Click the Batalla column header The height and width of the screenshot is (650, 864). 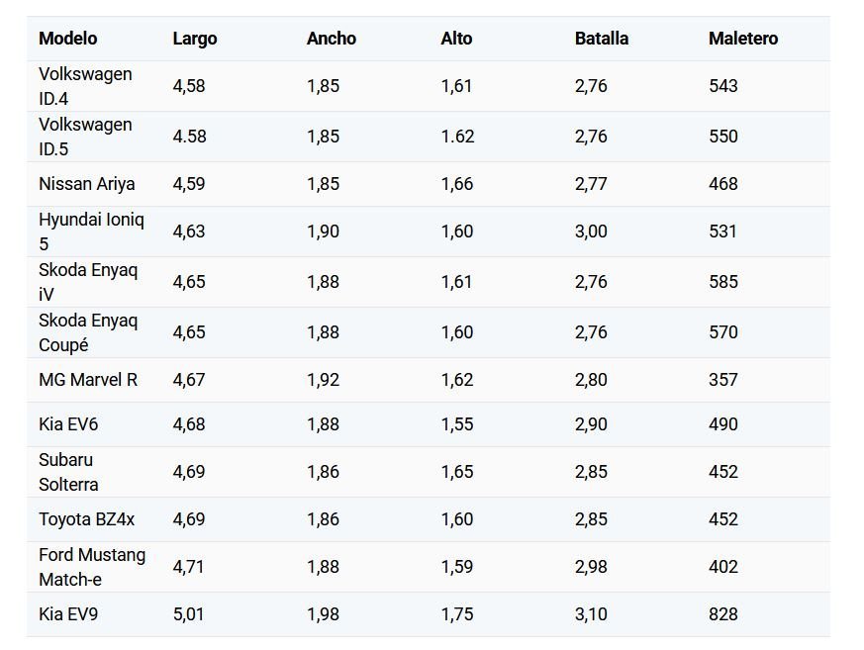601,39
